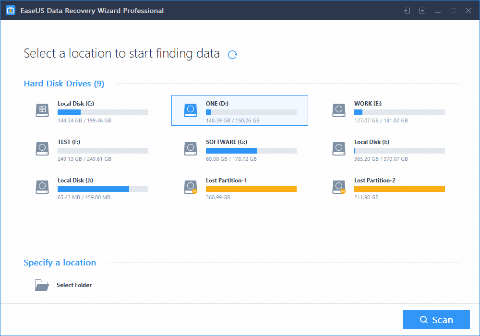Click the Specify a location heading
This screenshot has height=336, width=480.
pos(60,263)
